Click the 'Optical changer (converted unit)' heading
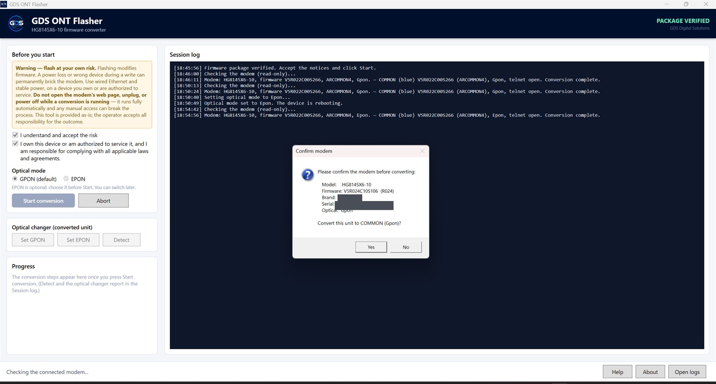Screen dimensions: 716x384 [x=52, y=227]
